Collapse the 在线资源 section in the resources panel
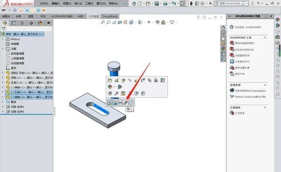This screenshot has width=281, height=172. click(265, 85)
